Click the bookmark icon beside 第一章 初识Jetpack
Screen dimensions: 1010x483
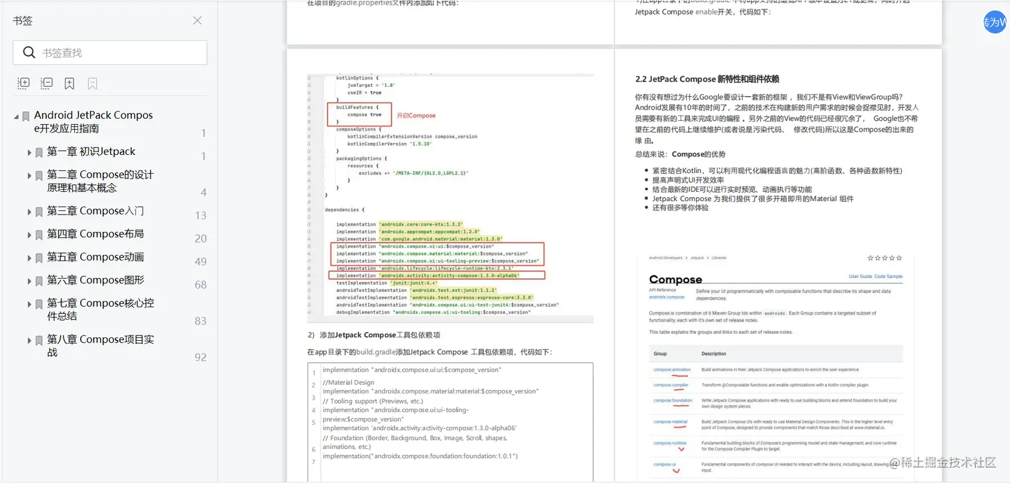point(39,153)
